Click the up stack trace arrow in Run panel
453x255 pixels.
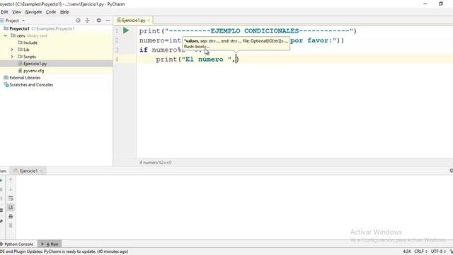coord(11,180)
